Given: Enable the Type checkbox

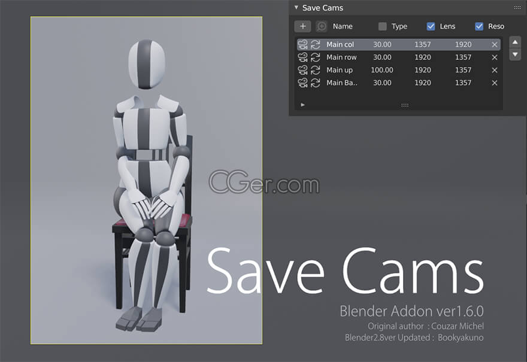Looking at the screenshot, I should tap(383, 26).
